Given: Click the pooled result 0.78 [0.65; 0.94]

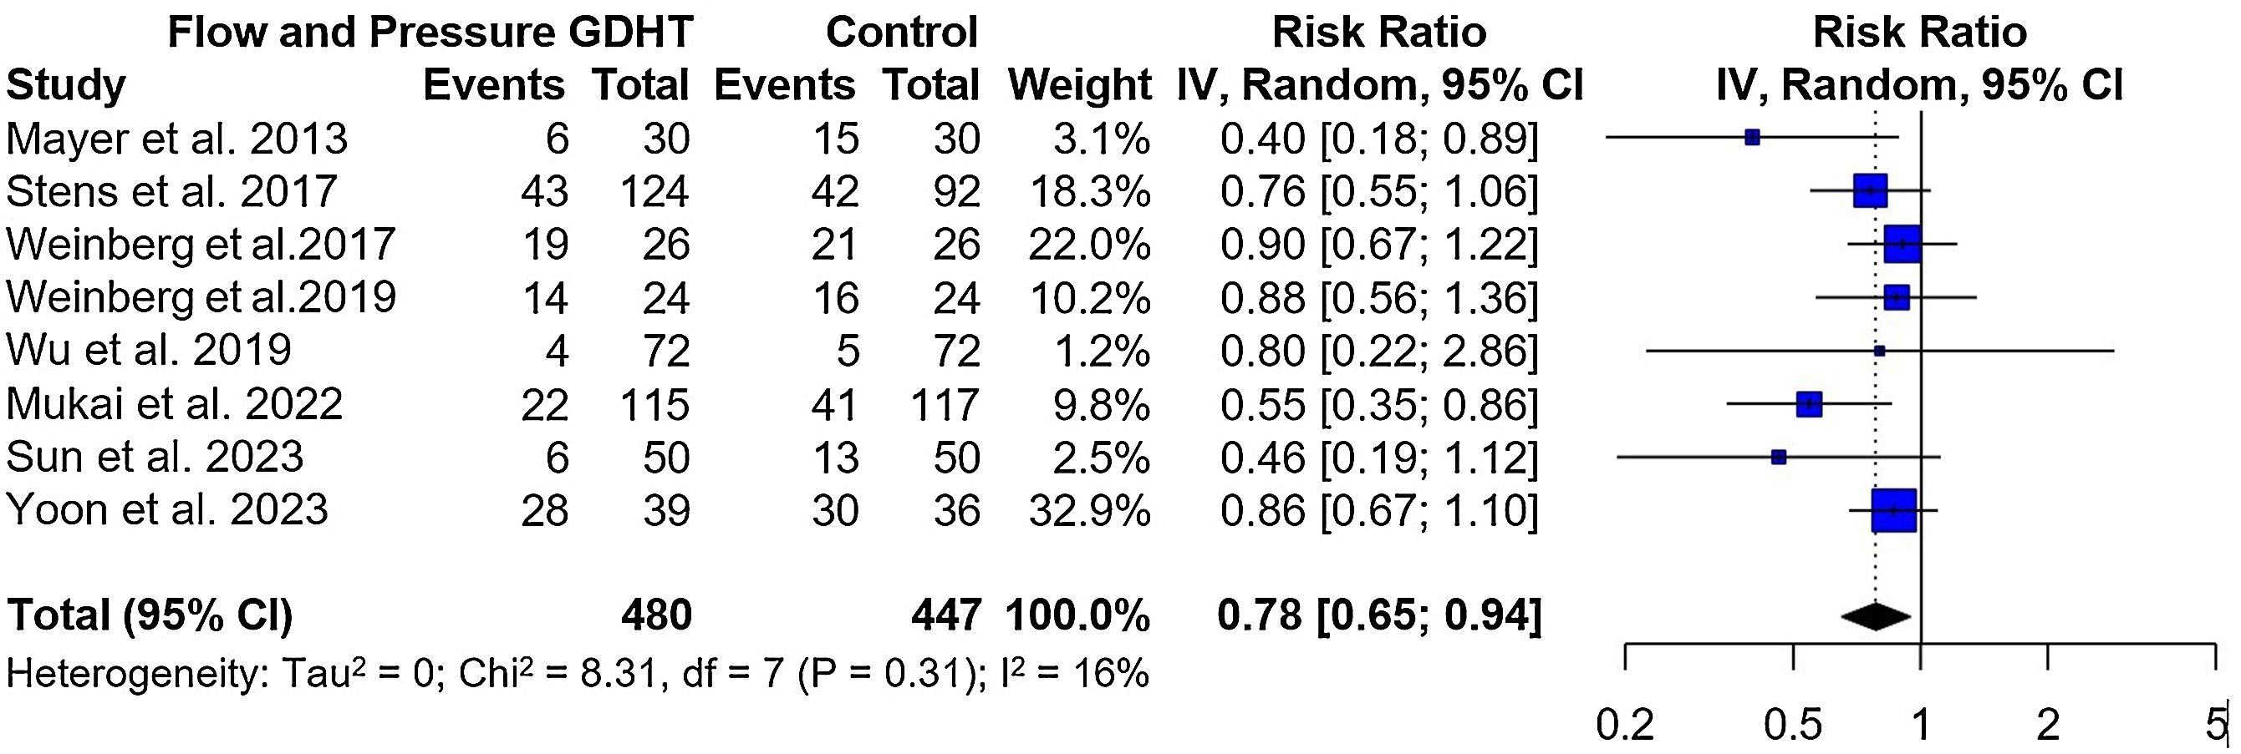Looking at the screenshot, I should pos(1378,616).
